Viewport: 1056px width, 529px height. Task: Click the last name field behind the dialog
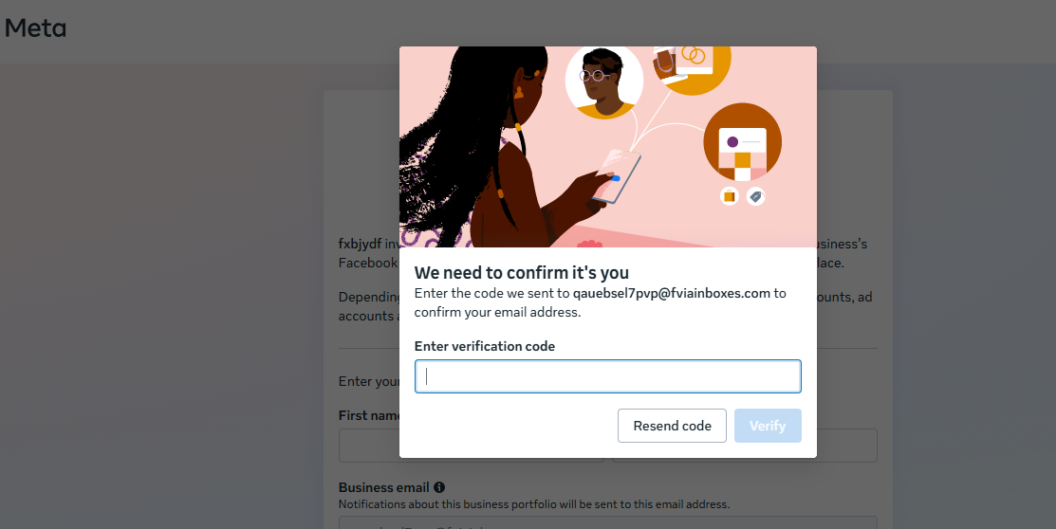[846, 446]
